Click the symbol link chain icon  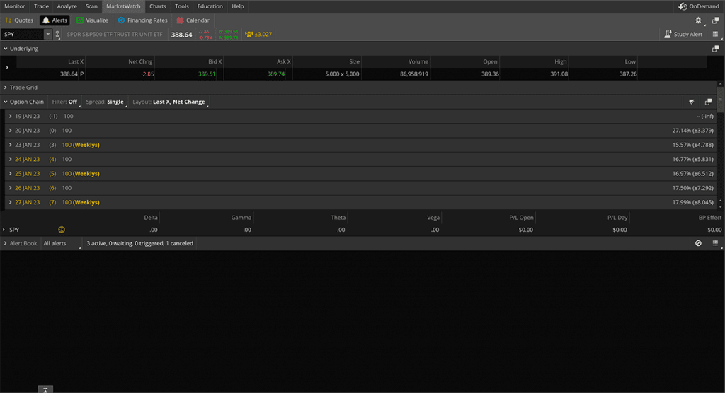(x=57, y=34)
